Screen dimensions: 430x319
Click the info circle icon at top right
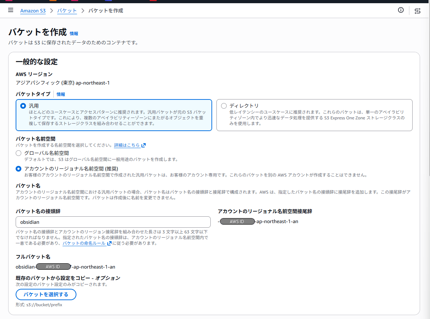point(401,10)
